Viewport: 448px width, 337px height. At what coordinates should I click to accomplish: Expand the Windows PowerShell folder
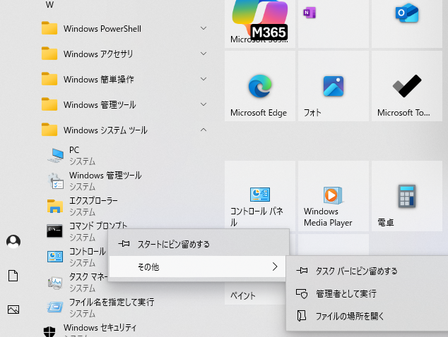tap(126, 28)
